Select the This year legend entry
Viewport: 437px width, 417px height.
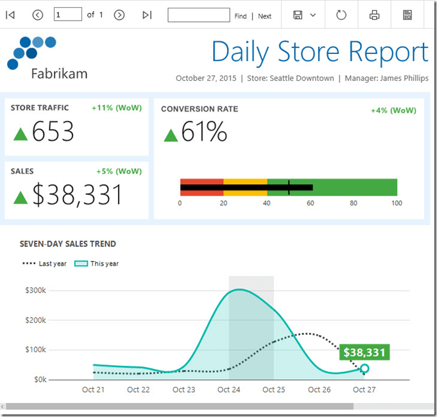[x=96, y=264]
